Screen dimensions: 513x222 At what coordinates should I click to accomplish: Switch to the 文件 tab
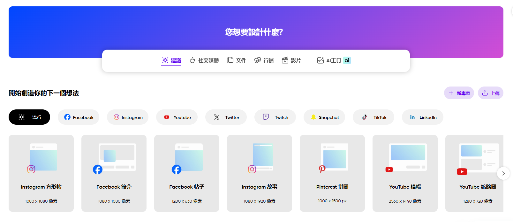(237, 60)
